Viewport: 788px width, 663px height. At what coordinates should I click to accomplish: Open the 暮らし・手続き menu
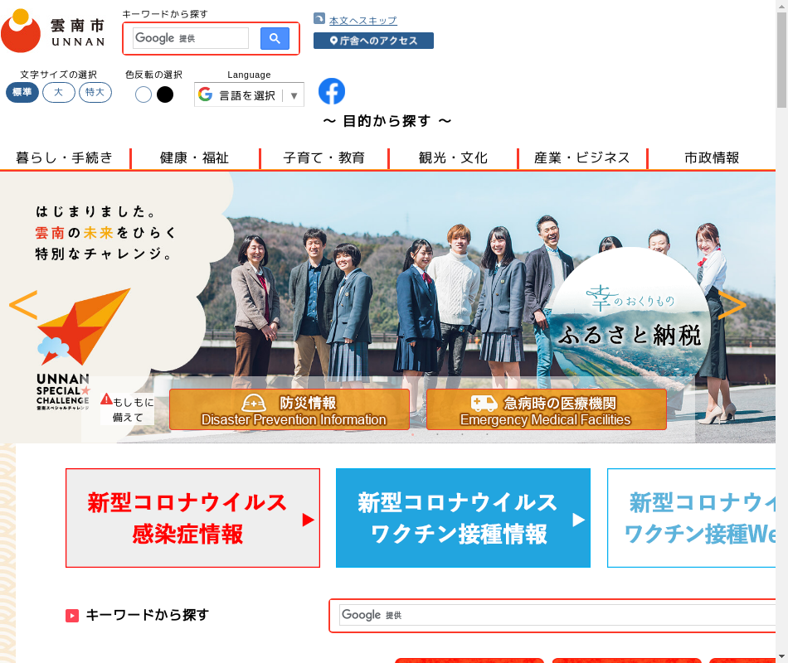(65, 157)
